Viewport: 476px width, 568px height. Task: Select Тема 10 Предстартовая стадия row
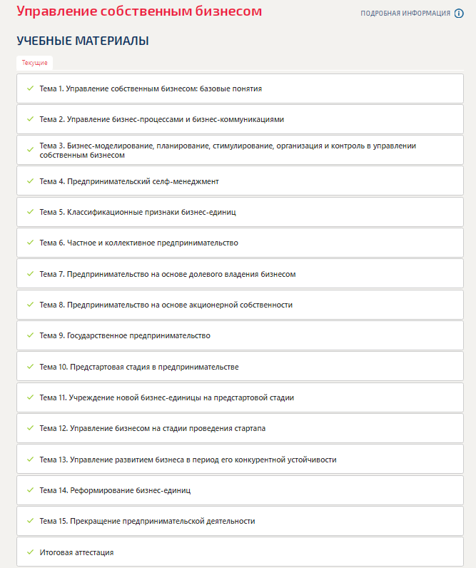click(x=240, y=367)
